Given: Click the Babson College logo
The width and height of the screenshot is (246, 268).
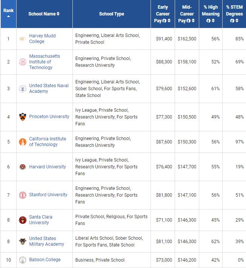Looking at the screenshot, I should tap(23, 260).
